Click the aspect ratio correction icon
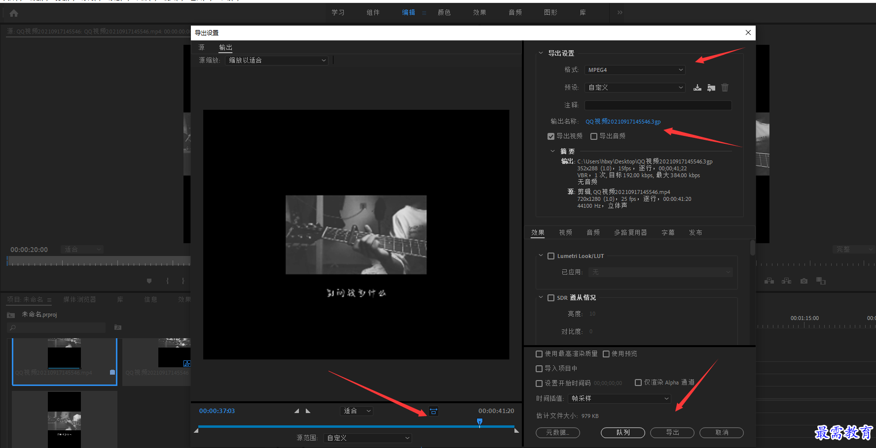 [x=434, y=411]
